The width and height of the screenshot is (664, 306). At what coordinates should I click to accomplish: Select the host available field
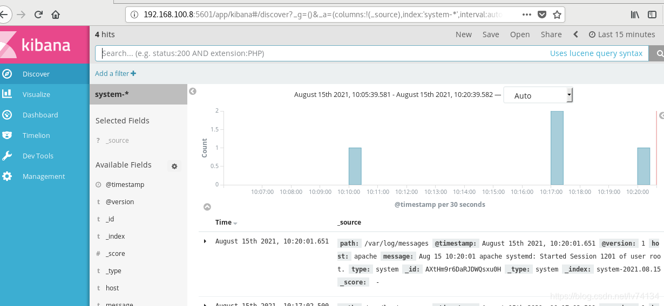pos(112,288)
